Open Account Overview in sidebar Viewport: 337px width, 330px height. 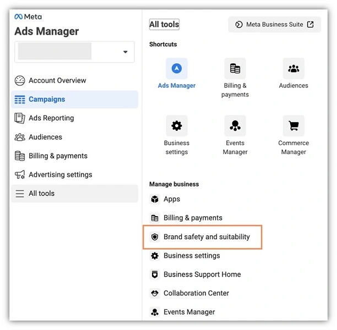[74, 81]
